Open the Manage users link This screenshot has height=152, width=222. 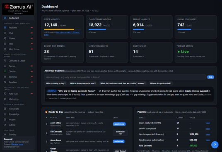click(x=17, y=145)
